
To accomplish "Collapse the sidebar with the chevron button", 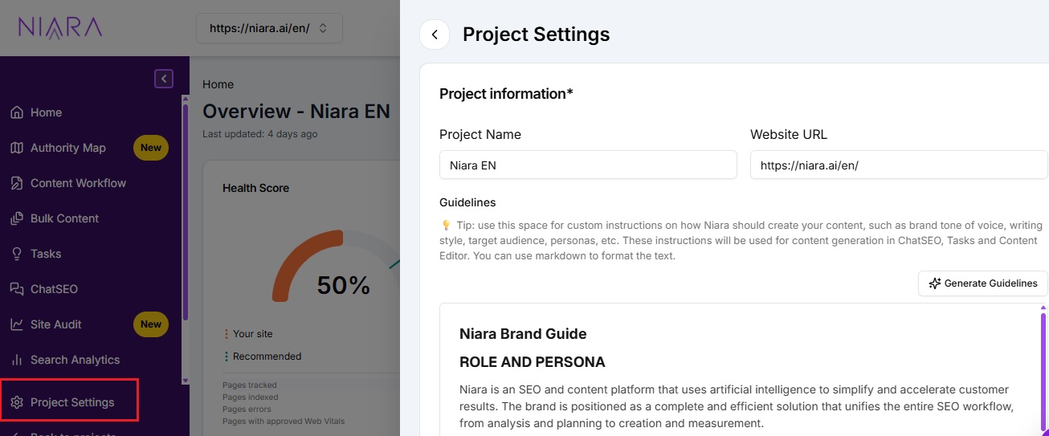I will (164, 79).
